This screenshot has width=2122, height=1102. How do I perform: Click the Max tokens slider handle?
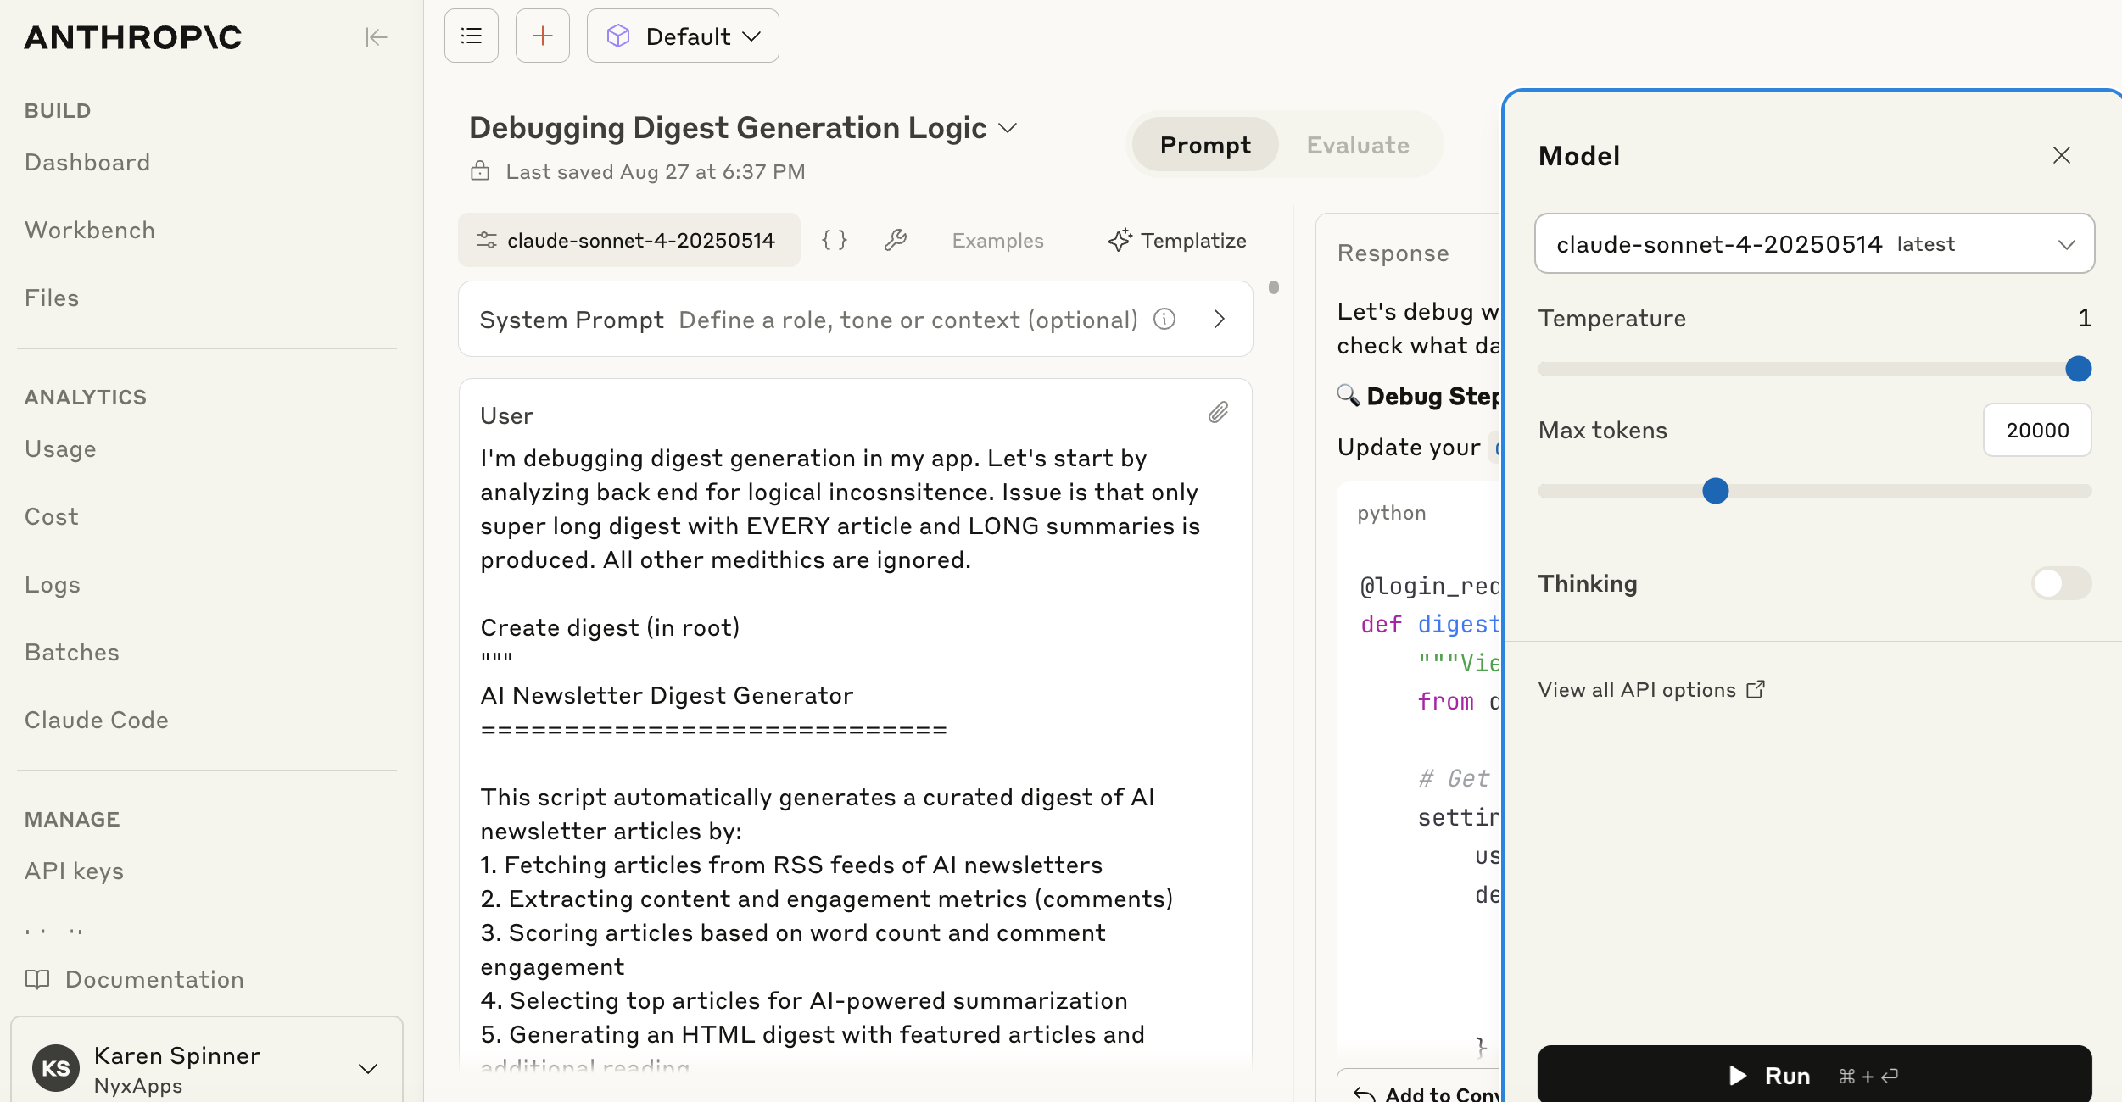coord(1716,491)
